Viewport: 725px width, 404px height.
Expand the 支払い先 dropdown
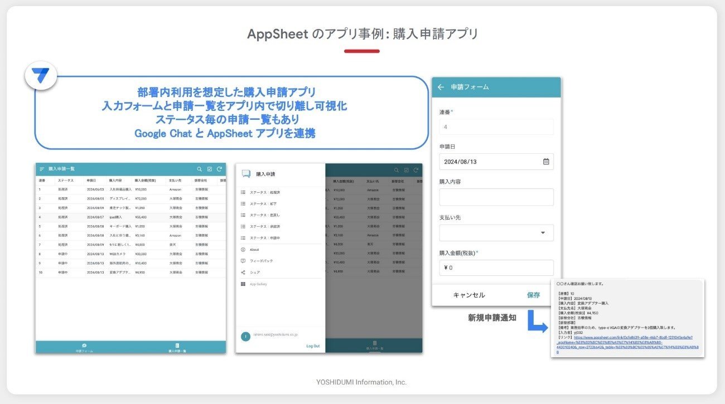(496, 233)
